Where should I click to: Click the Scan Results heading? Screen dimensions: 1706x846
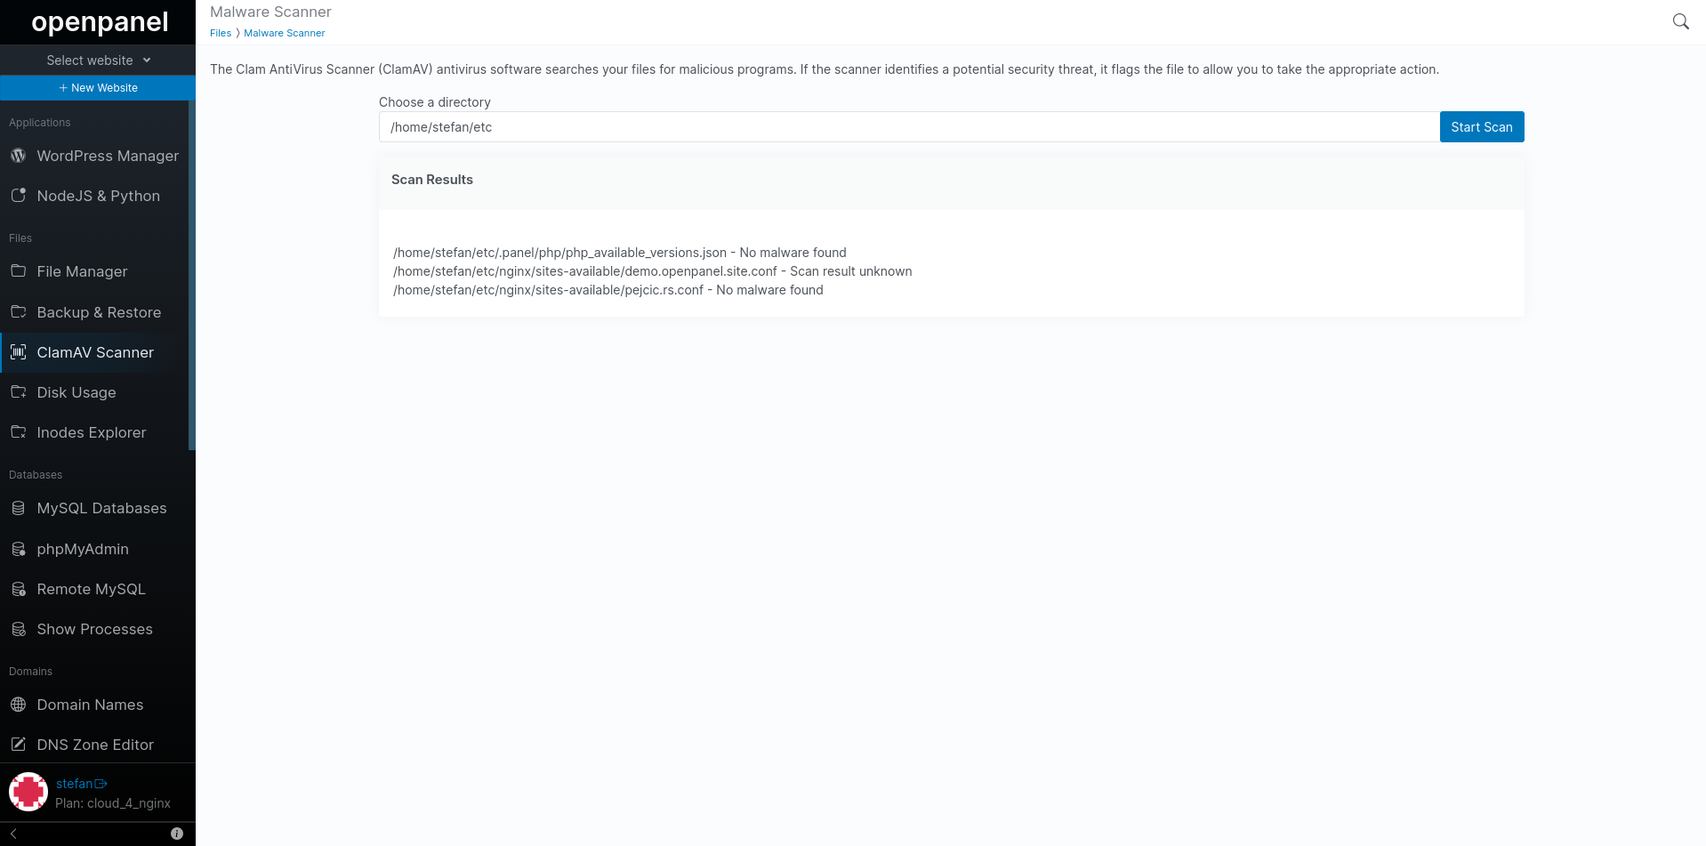(432, 180)
